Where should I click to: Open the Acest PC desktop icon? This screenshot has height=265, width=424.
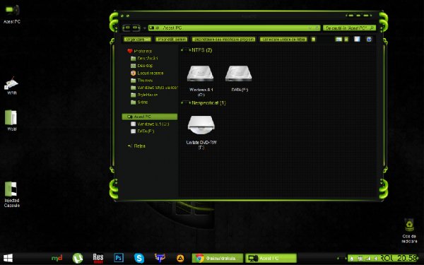[12, 14]
